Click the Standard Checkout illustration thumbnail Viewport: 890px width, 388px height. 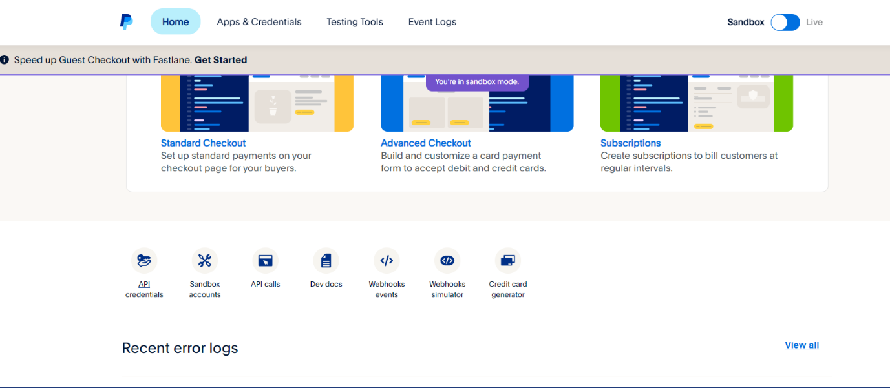click(257, 103)
